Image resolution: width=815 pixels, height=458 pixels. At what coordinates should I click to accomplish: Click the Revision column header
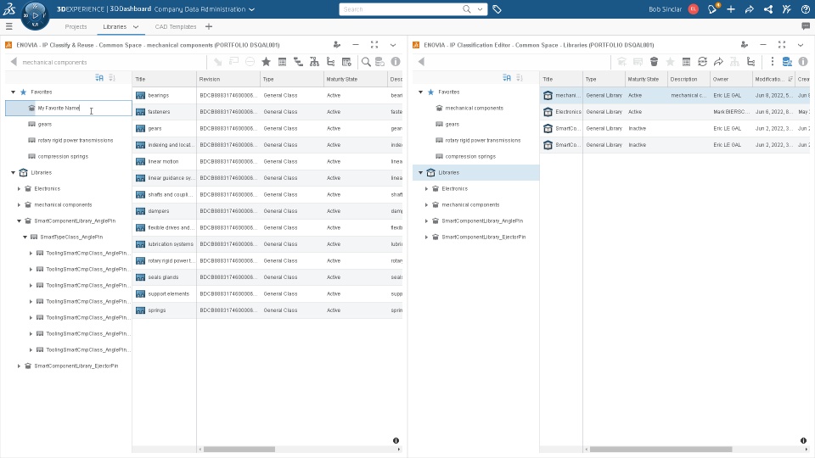tap(228, 79)
